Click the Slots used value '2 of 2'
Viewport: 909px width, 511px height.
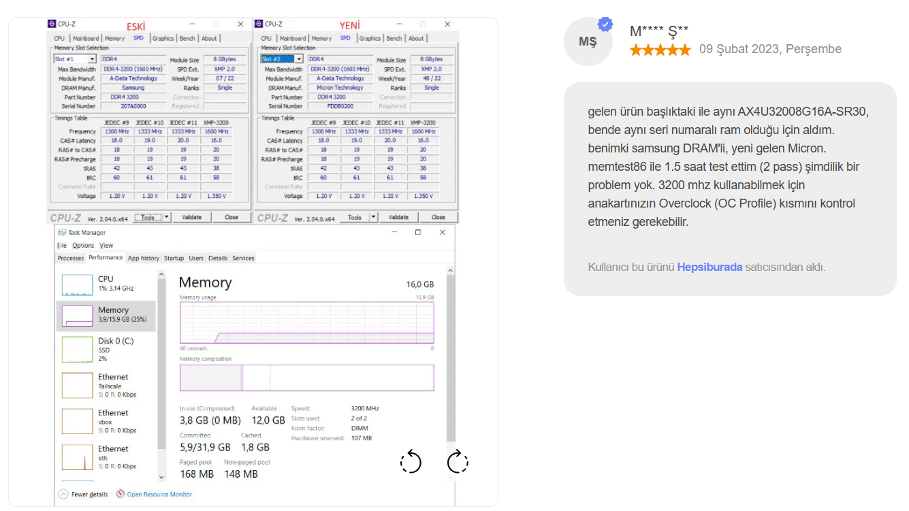[359, 418]
